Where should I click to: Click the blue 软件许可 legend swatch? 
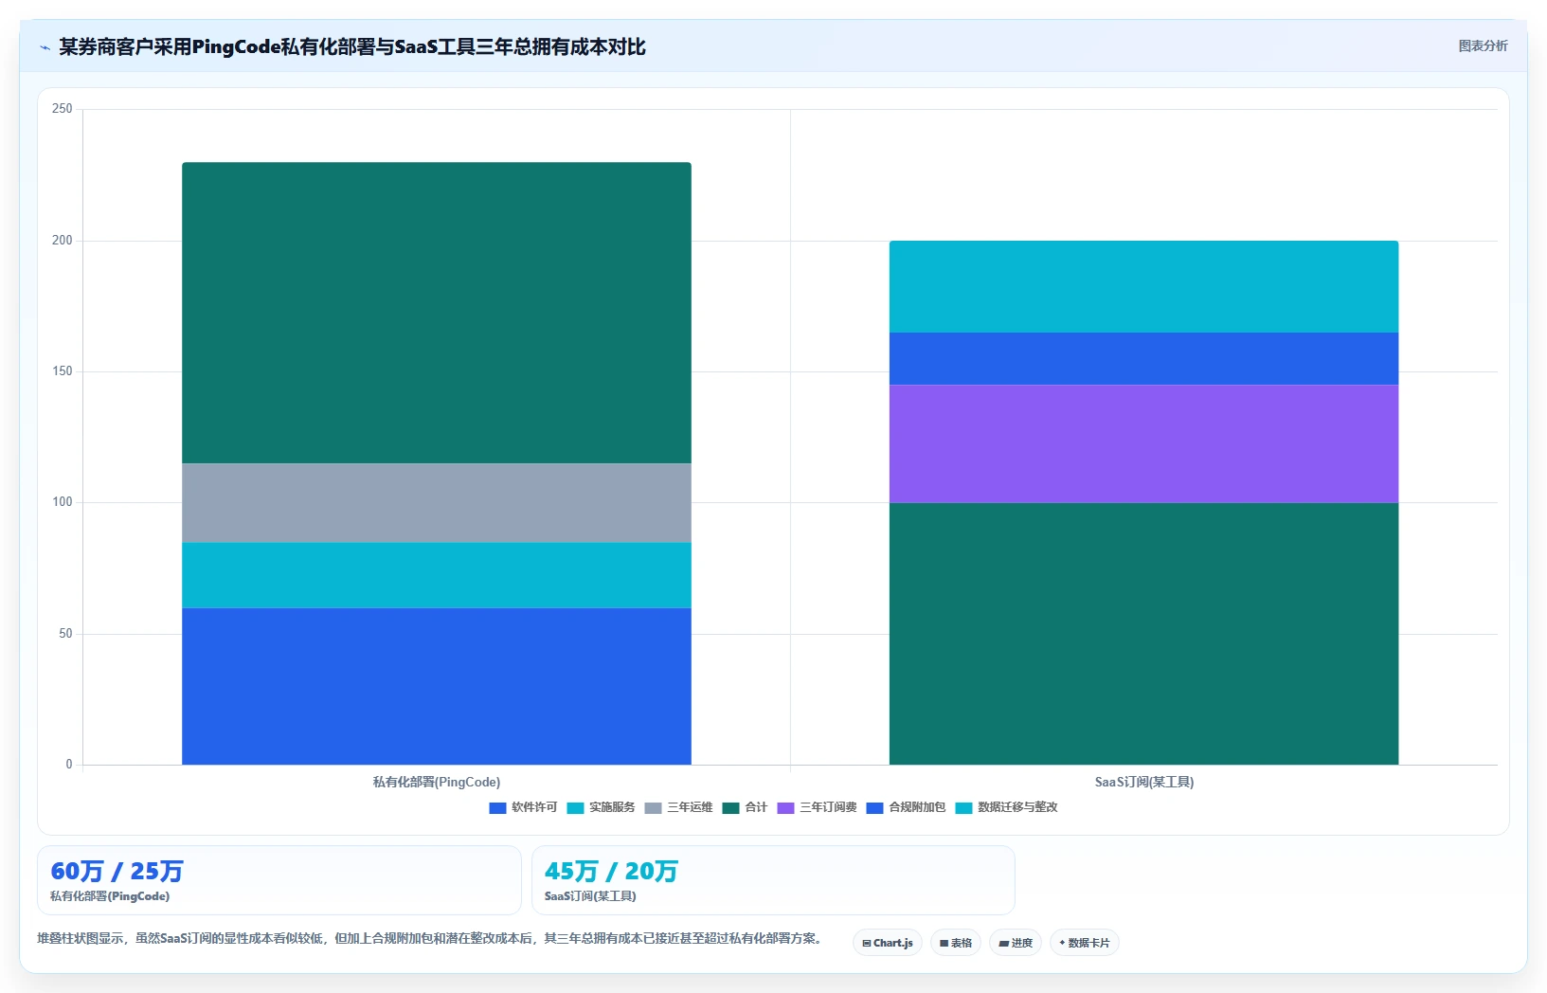[x=497, y=808]
